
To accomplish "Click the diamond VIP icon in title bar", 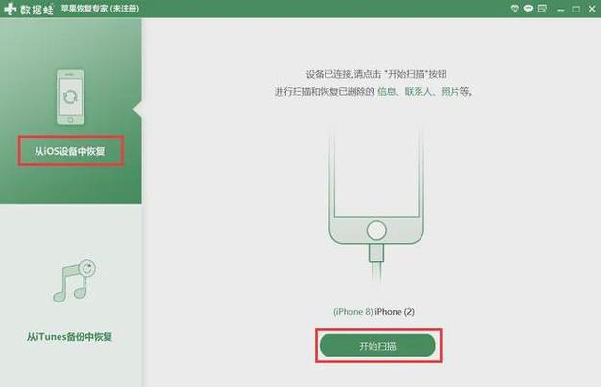I will [515, 9].
